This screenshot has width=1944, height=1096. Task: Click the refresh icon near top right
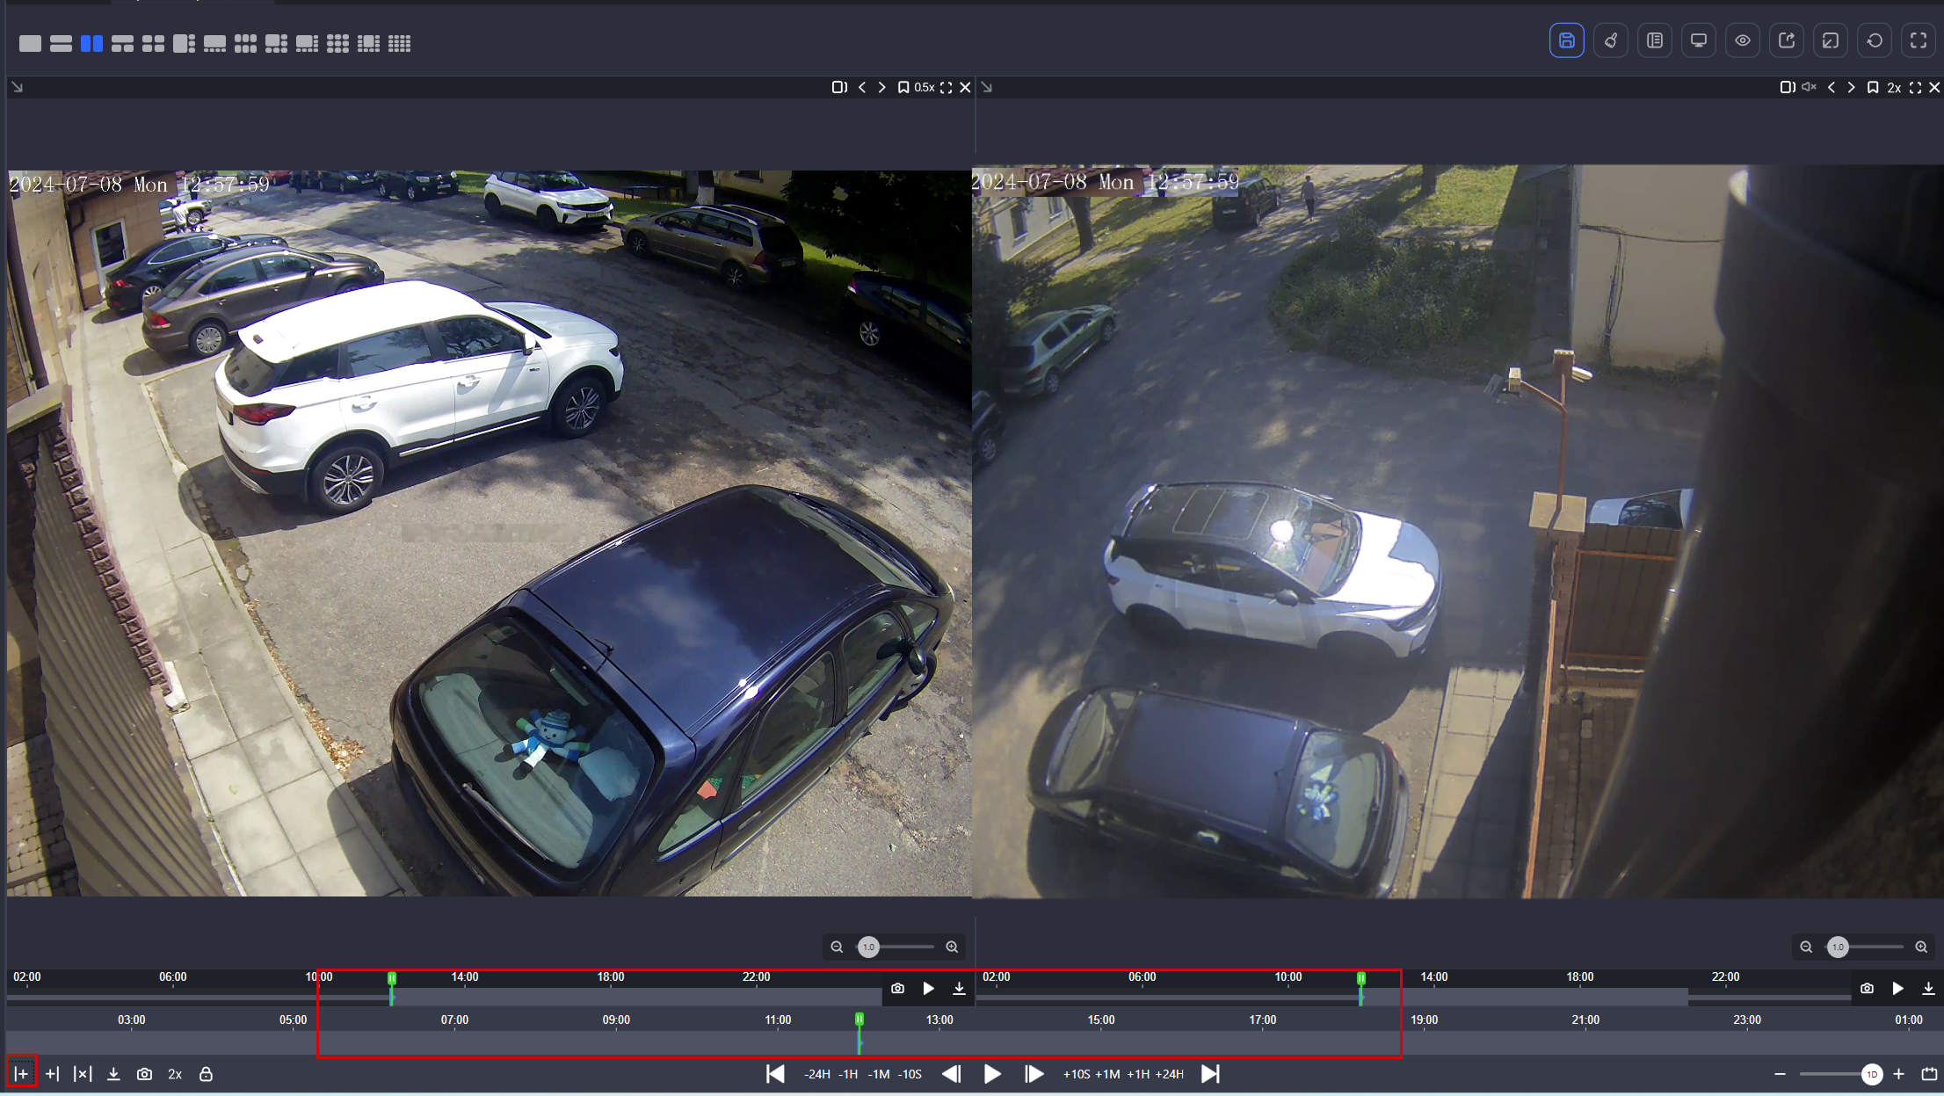click(1875, 40)
